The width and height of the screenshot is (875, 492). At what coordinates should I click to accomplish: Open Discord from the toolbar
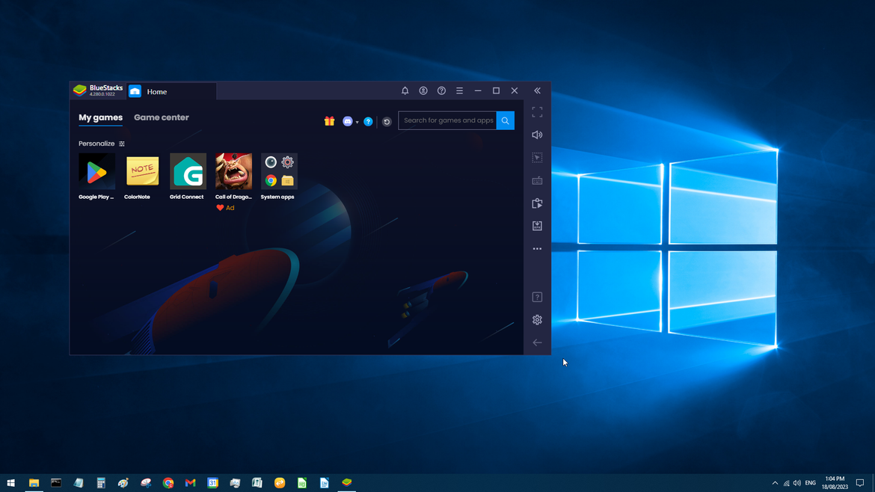[347, 120]
